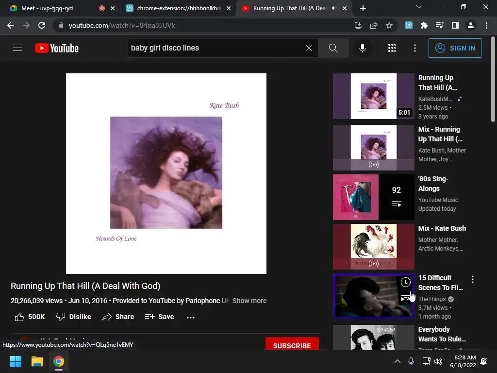Start voice search with microphone
The height and width of the screenshot is (373, 497).
point(362,48)
